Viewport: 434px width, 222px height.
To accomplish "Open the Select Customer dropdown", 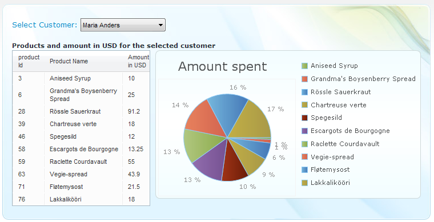I will [x=123, y=25].
